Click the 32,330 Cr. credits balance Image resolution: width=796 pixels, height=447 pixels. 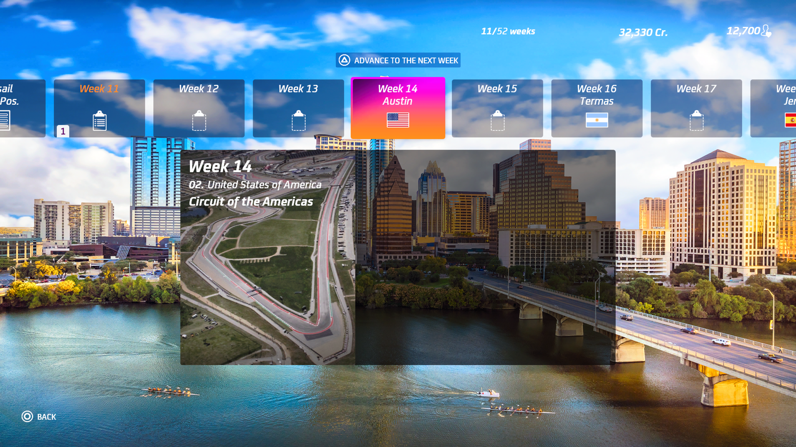(643, 32)
